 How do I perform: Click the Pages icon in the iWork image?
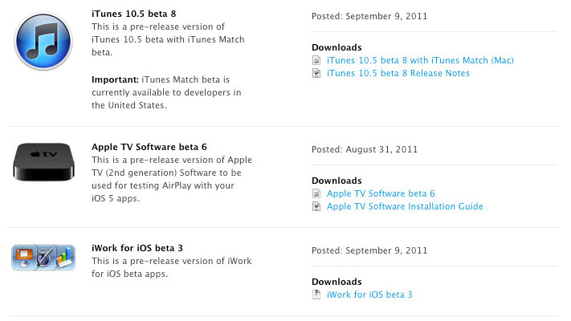(x=45, y=258)
